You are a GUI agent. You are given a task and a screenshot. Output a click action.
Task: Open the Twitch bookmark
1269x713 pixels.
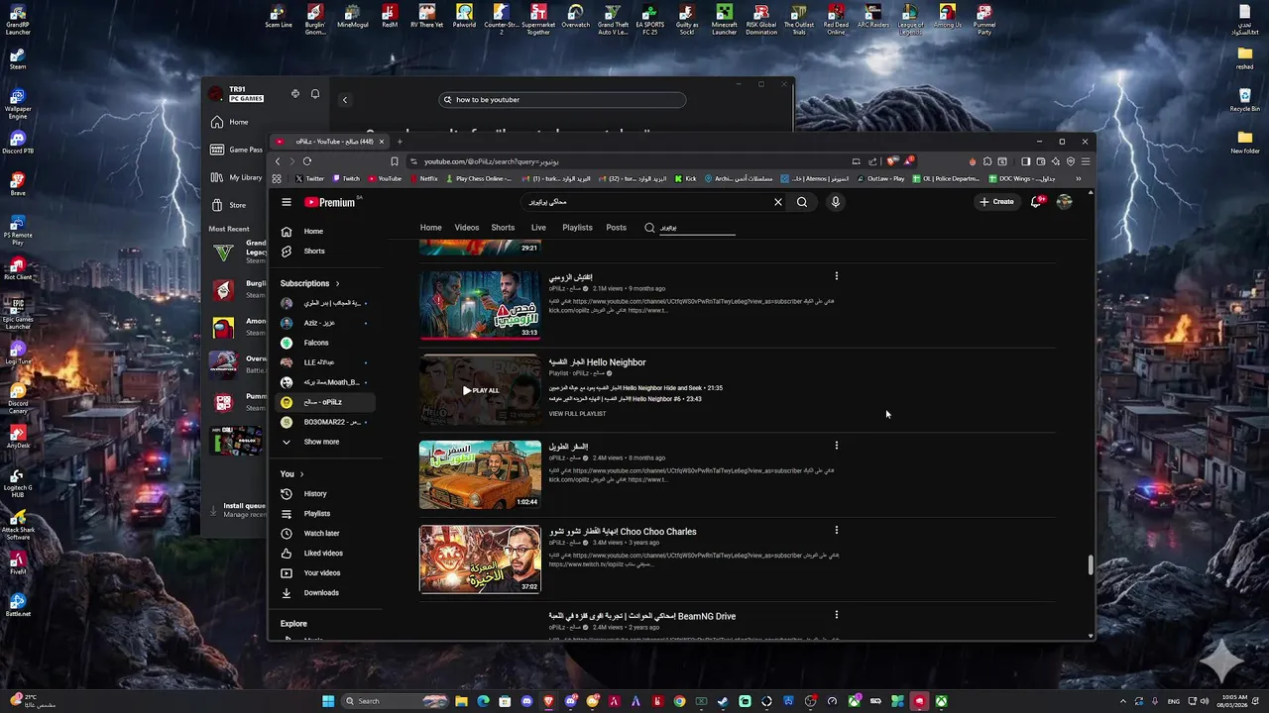coord(346,179)
